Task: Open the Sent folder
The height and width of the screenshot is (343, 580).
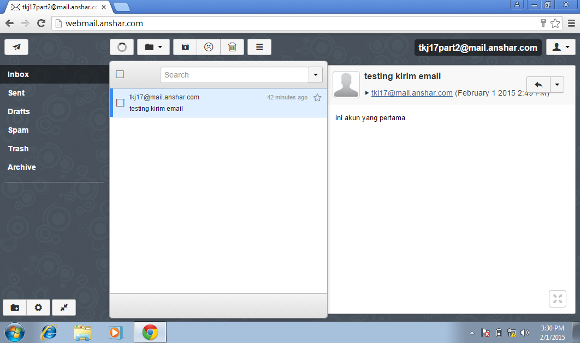Action: (55, 93)
